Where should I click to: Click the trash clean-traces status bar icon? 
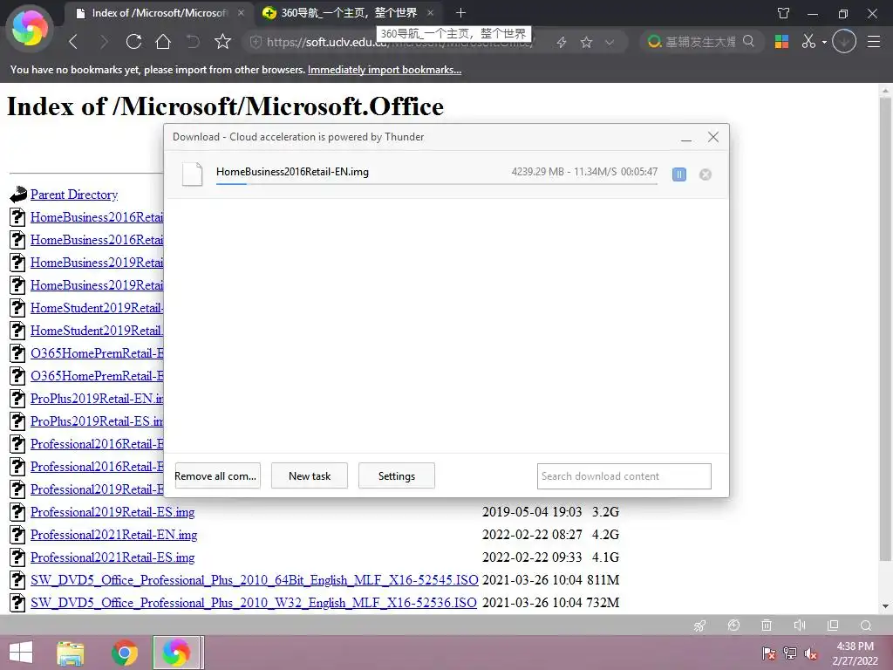point(767,626)
